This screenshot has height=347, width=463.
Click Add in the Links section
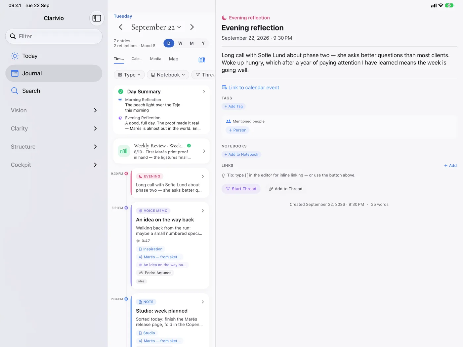pos(450,166)
